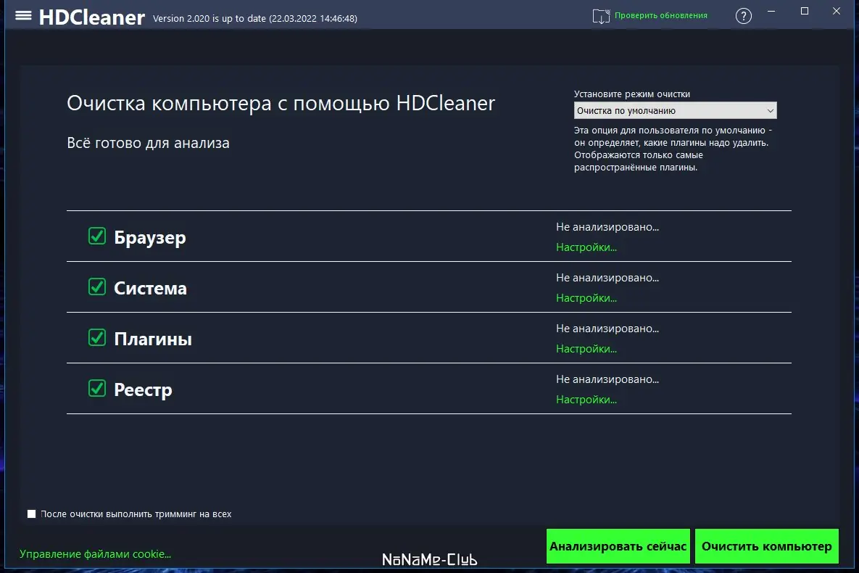Uncheck the Система cleaning checkbox
This screenshot has width=859, height=573.
tap(96, 286)
